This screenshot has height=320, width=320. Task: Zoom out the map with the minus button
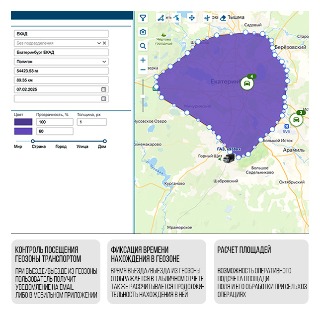click(143, 70)
